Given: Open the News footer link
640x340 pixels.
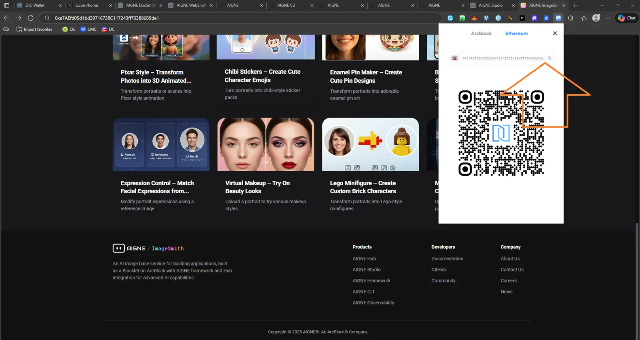Looking at the screenshot, I should point(506,292).
